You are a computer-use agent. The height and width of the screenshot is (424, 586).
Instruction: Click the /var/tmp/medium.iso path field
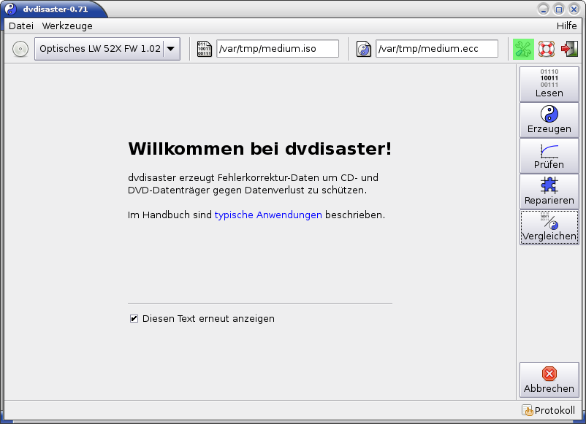click(278, 48)
